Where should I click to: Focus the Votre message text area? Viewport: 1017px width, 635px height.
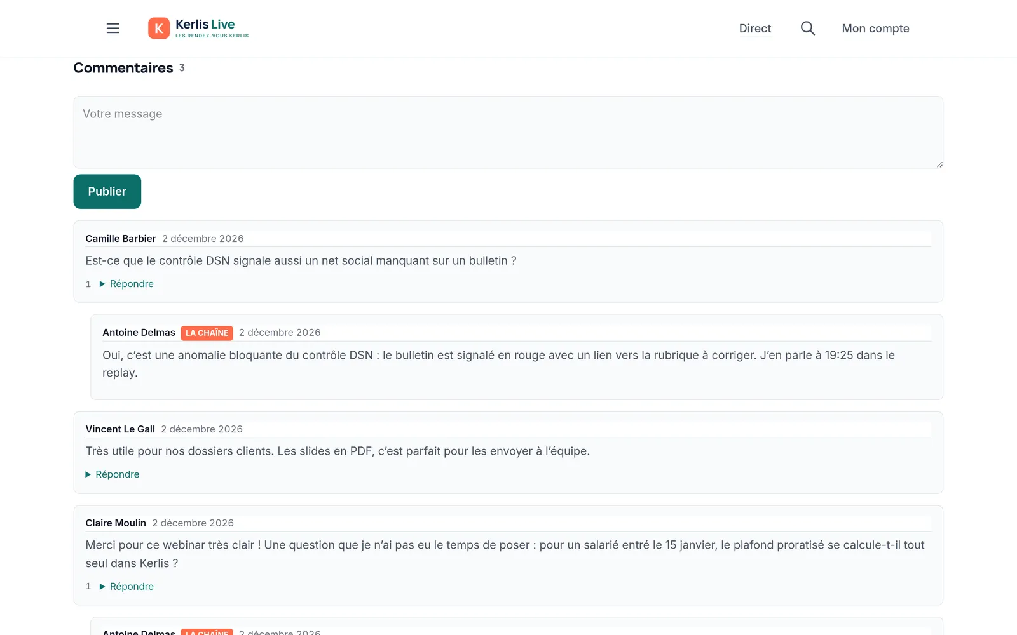pos(508,132)
